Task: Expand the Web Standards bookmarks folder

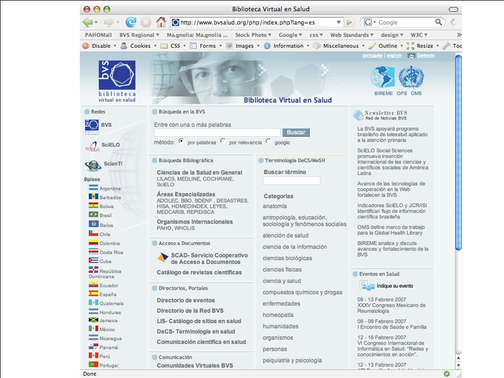Action: pyautogui.click(x=352, y=35)
